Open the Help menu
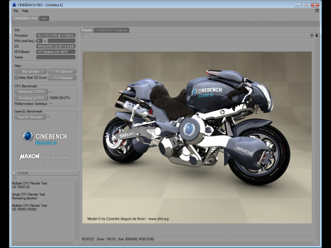 coord(25,11)
